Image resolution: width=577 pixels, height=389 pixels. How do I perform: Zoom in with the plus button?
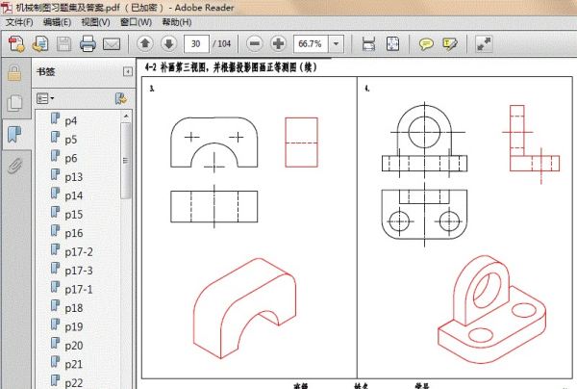click(x=278, y=44)
